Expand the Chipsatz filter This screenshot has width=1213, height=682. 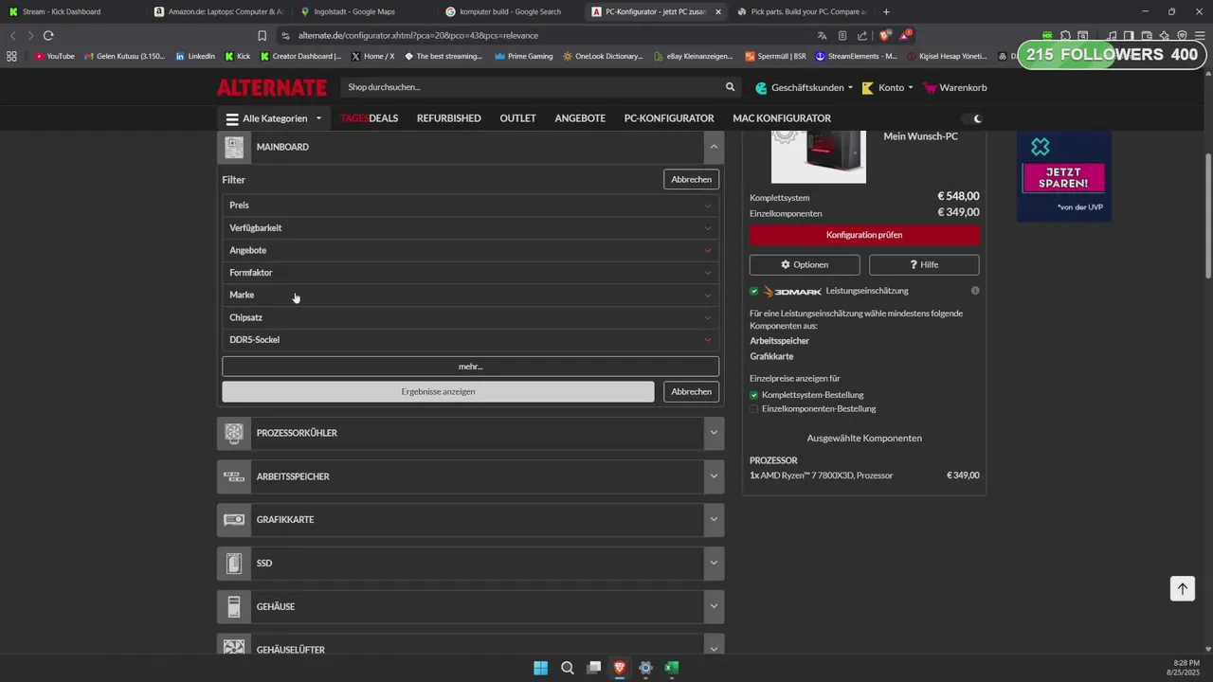pos(470,317)
